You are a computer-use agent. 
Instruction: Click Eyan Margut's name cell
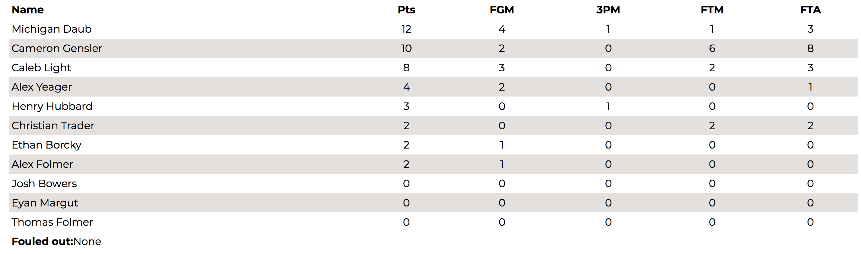pos(45,203)
